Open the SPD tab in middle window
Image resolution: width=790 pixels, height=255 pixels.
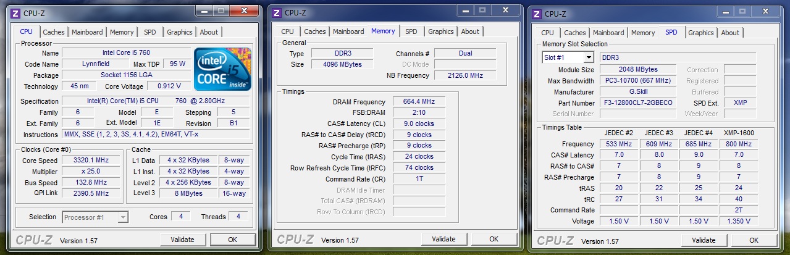(x=411, y=31)
